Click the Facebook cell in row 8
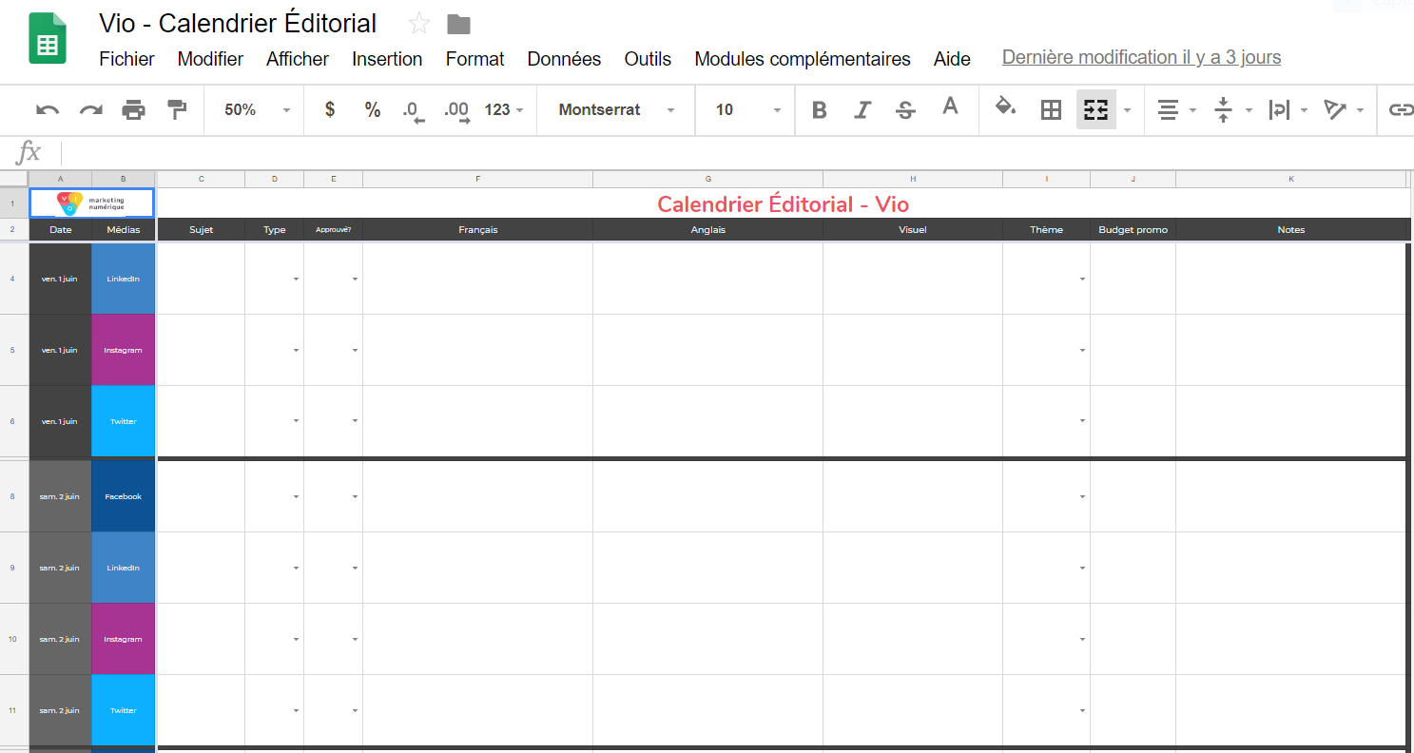 [123, 496]
